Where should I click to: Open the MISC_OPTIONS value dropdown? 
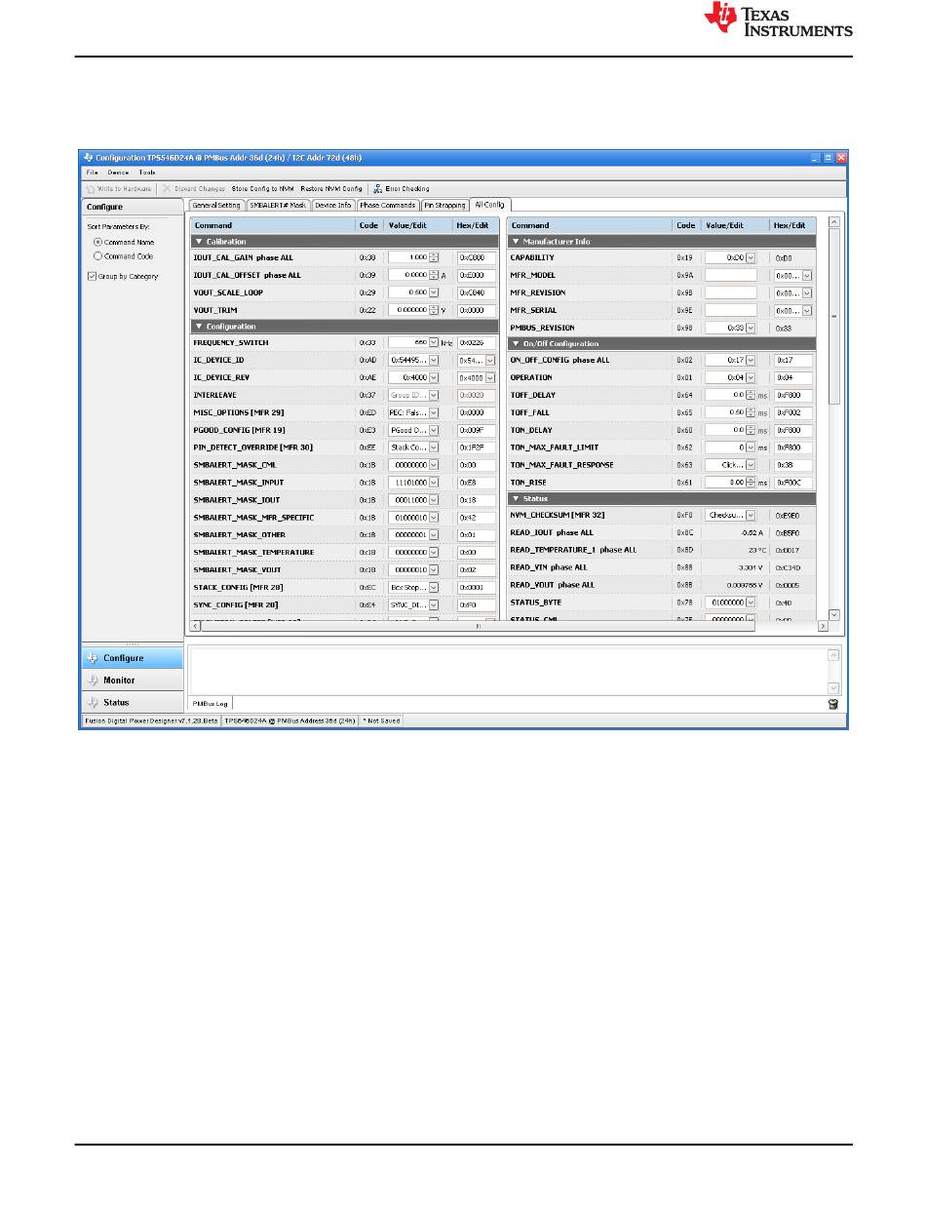tap(434, 412)
